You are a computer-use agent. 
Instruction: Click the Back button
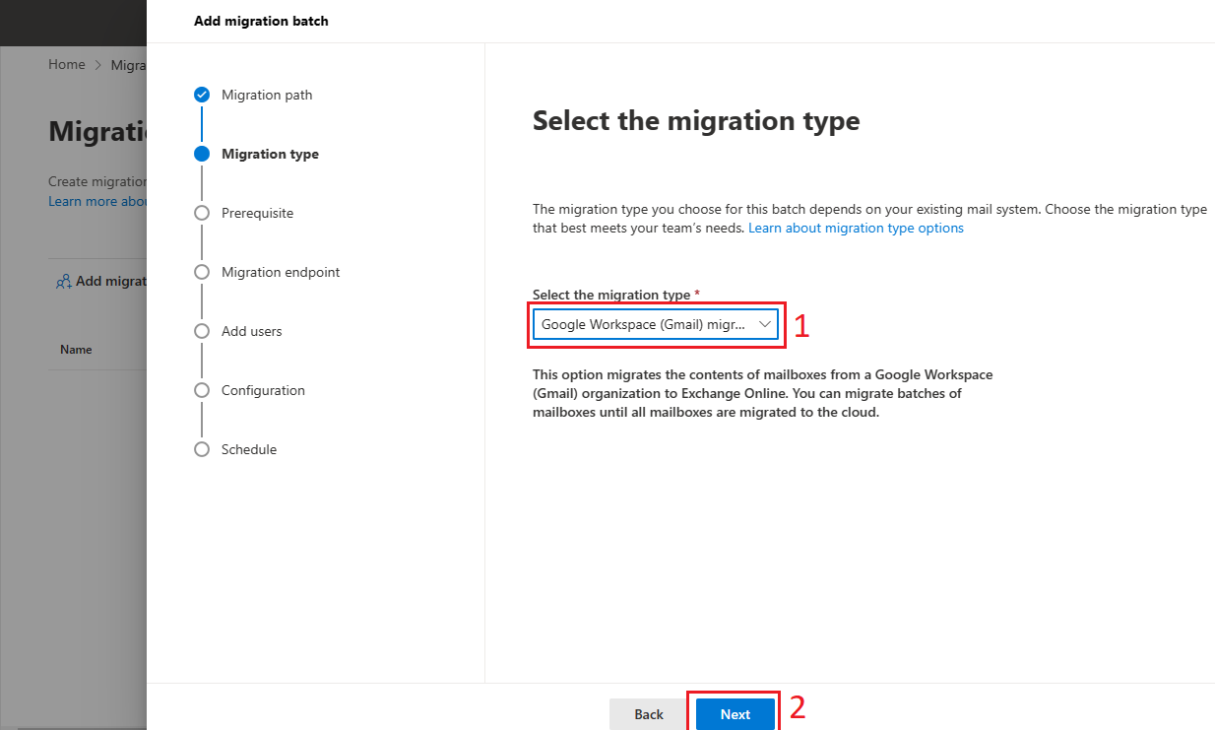tap(648, 714)
